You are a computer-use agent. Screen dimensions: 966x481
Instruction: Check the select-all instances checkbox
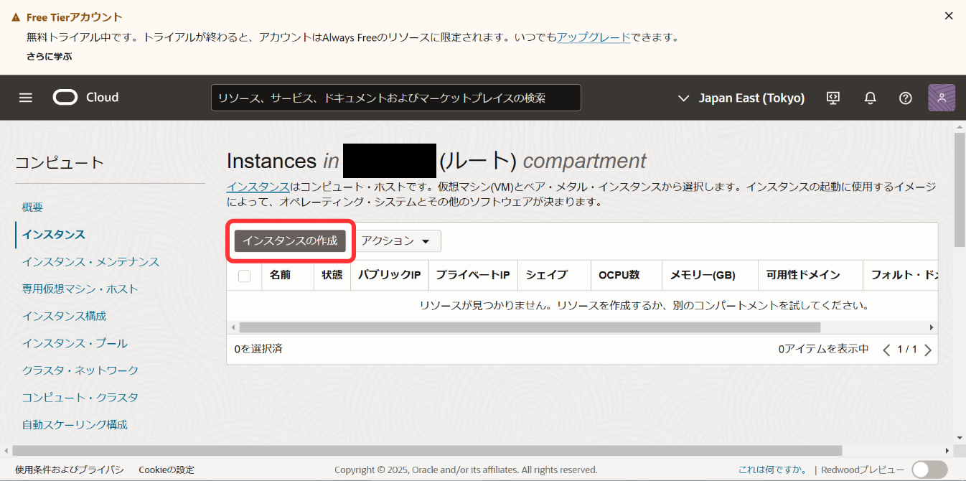(244, 276)
